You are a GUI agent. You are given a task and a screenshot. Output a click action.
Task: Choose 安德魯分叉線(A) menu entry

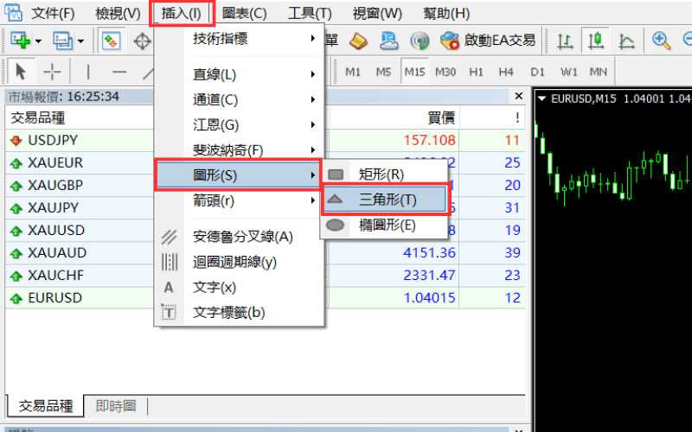click(240, 237)
